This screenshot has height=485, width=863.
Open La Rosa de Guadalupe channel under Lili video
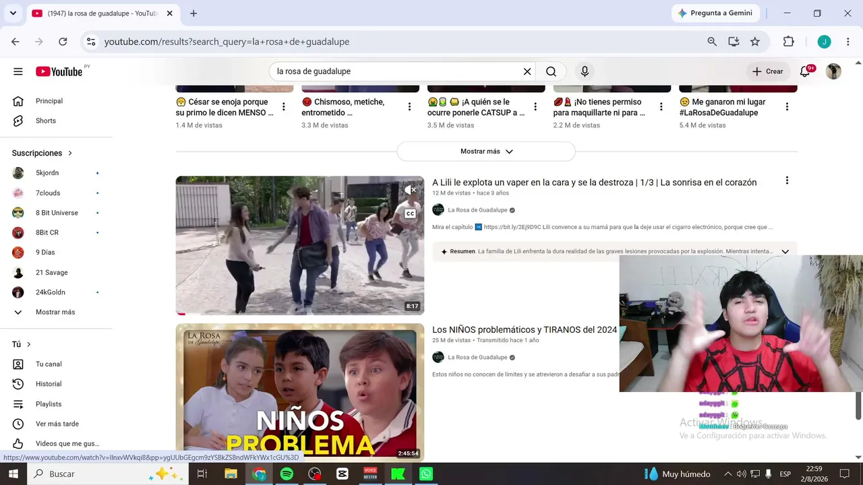point(477,210)
